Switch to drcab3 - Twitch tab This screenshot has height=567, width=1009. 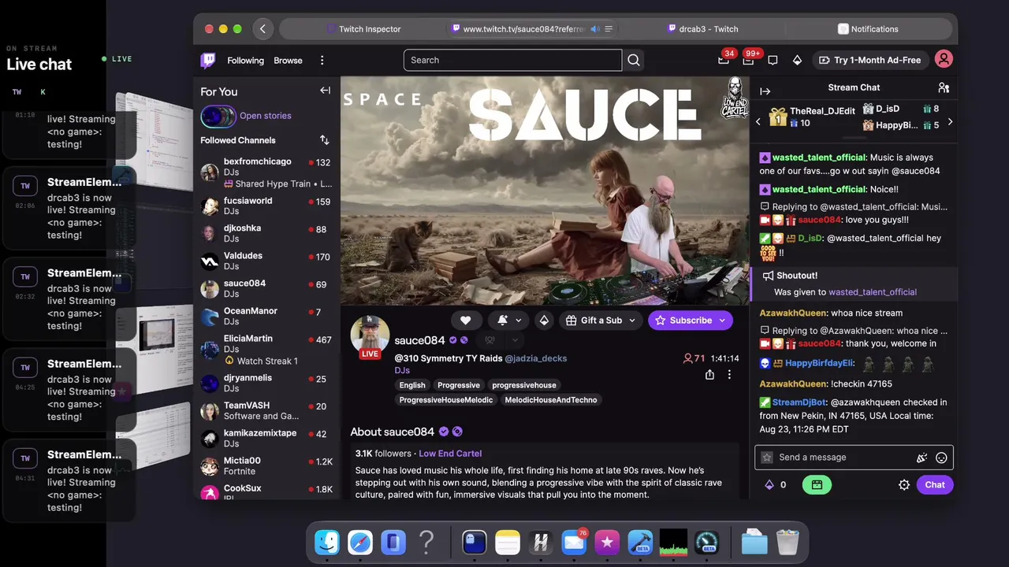(702, 29)
